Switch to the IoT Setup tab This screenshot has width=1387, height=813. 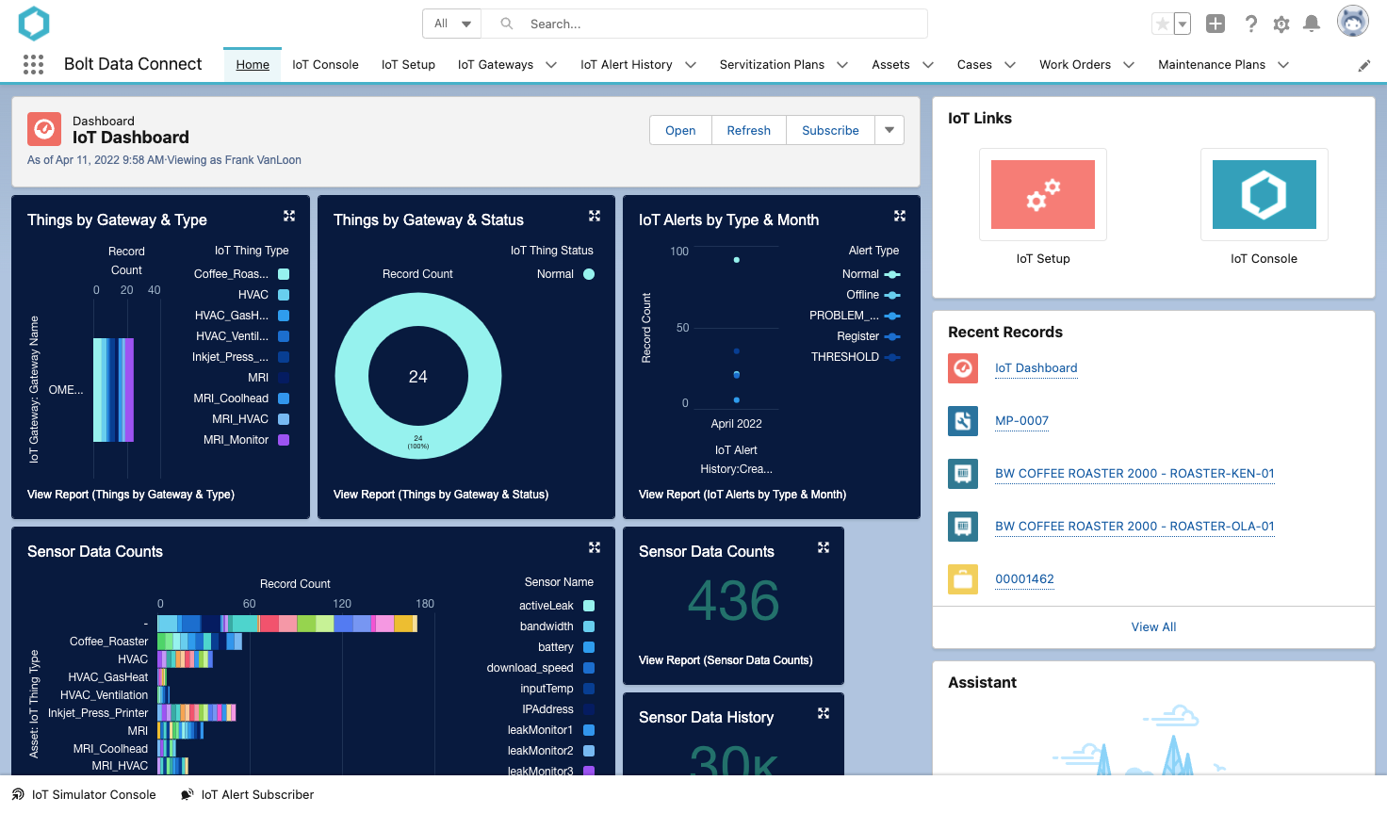coord(408,65)
